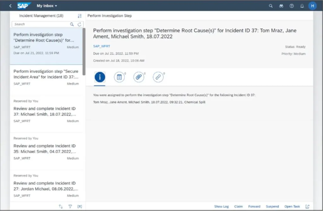Image resolution: width=323 pixels, height=211 pixels.
Task: Open the help question mark icon
Action: pos(292,6)
